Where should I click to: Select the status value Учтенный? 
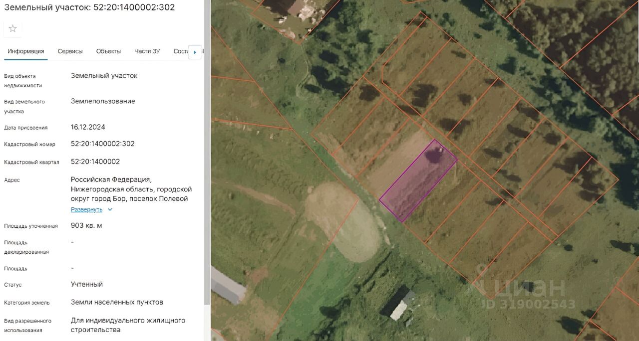click(x=87, y=284)
